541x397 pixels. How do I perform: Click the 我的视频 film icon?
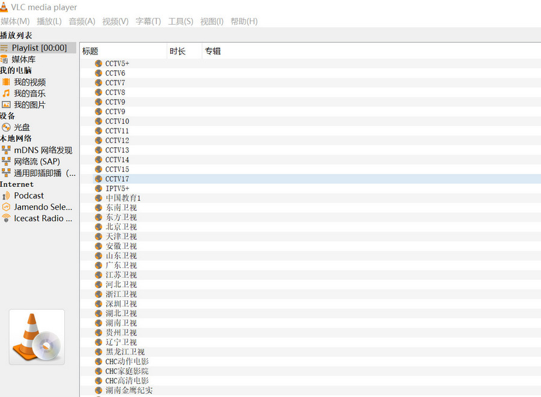[x=7, y=82]
